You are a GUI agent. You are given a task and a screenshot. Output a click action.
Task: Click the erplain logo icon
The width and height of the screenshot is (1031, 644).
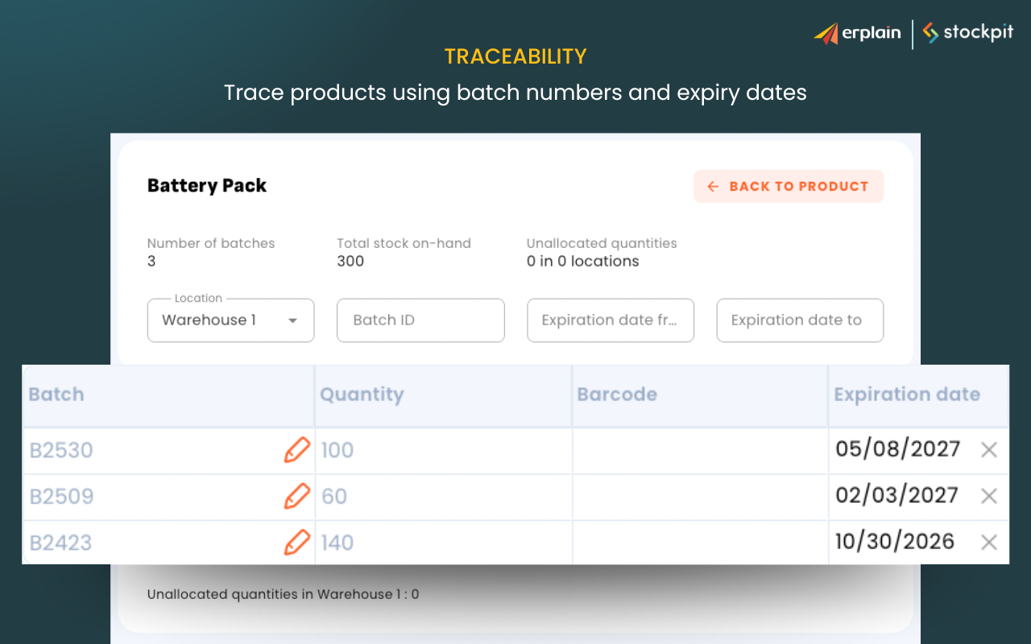point(826,34)
